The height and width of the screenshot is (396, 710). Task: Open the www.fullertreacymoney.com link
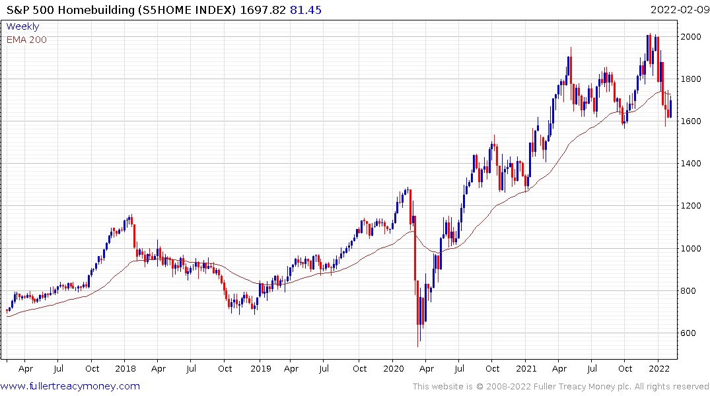[x=70, y=386]
